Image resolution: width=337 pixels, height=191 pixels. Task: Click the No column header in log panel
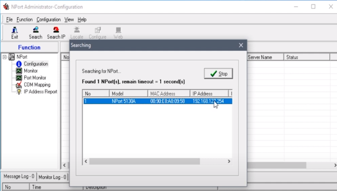tap(15, 187)
